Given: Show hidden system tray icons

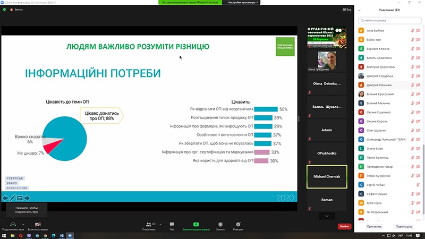Looking at the screenshot, I should (x=383, y=236).
